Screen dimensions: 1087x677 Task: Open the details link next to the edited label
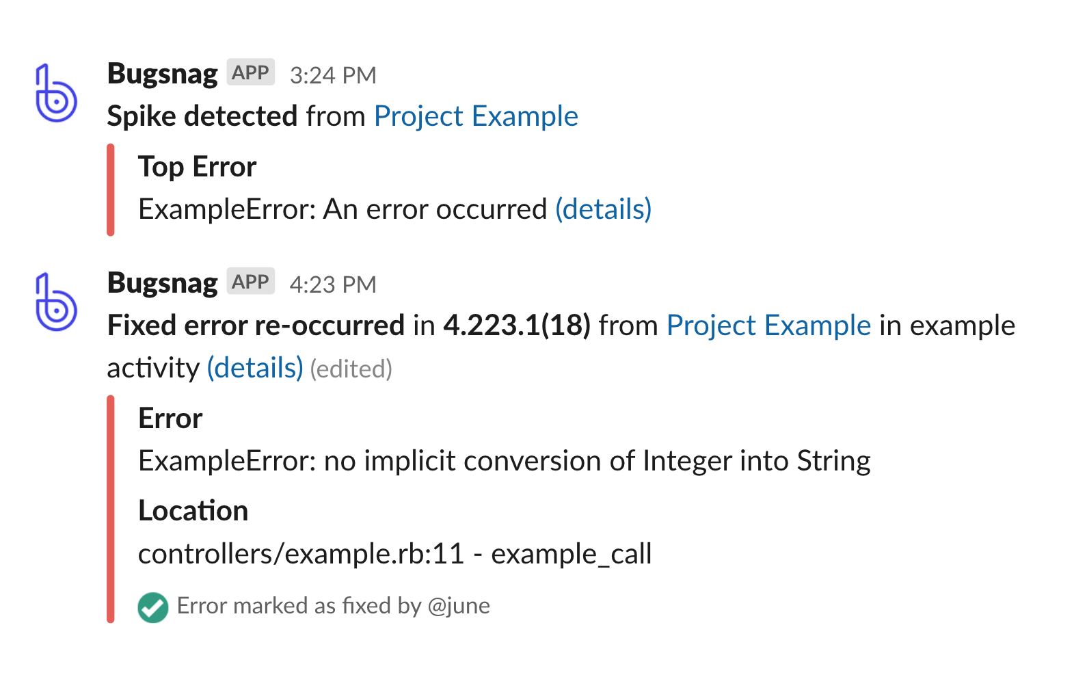(x=255, y=368)
